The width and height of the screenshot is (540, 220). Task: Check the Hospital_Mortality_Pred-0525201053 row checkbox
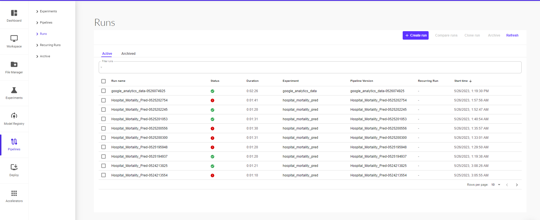103,119
